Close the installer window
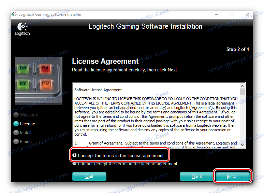Image resolution: width=264 pixels, height=193 pixels. (x=248, y=14)
